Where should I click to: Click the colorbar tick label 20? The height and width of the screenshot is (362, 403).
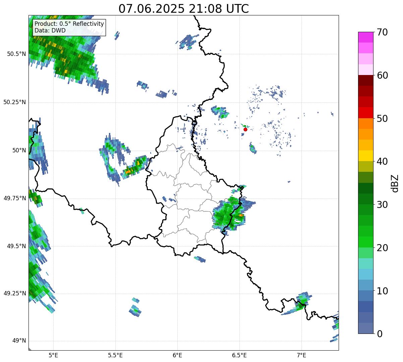[382, 248]
